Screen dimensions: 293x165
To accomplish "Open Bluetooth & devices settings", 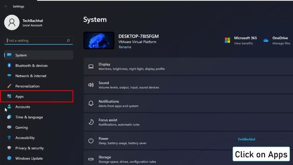I will (x=38, y=66).
